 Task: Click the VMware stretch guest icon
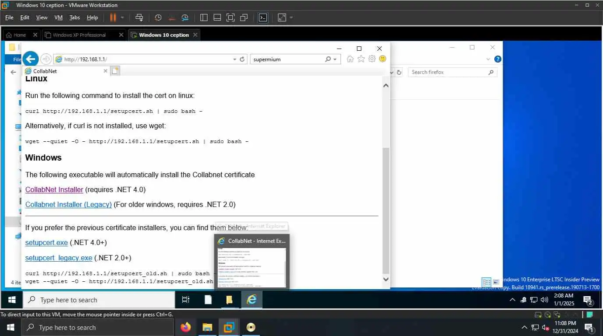282,17
